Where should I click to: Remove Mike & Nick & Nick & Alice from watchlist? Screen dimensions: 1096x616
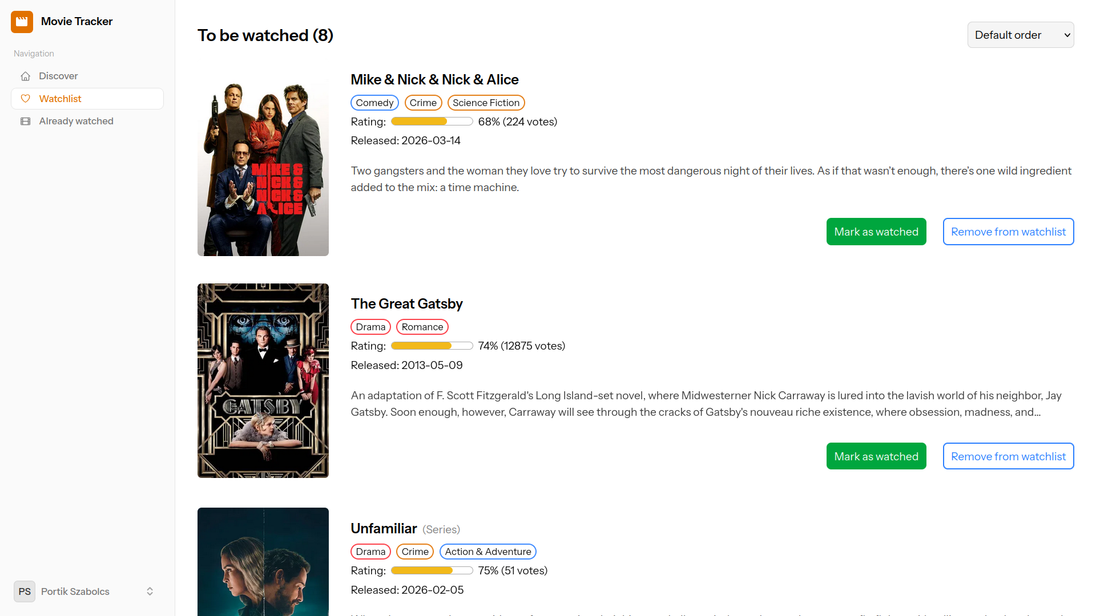[x=1008, y=232]
